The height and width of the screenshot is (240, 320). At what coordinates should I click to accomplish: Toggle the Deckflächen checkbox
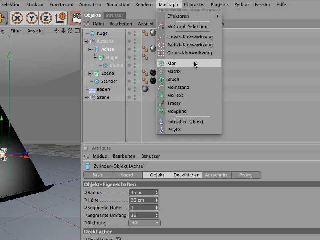118,239
